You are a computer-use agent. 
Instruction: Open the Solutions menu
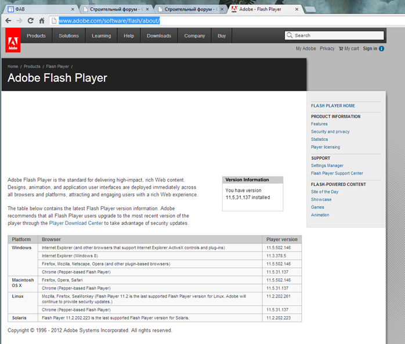click(x=68, y=35)
